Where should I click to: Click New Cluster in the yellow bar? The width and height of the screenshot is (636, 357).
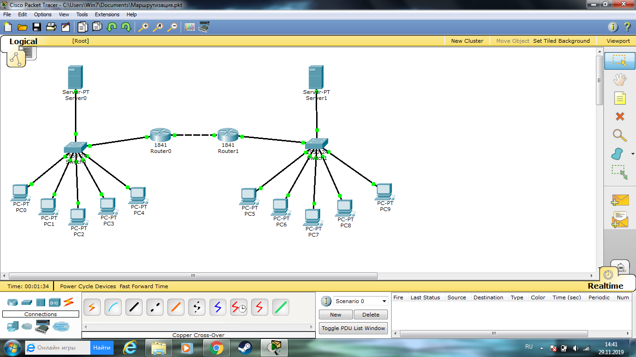pos(467,41)
